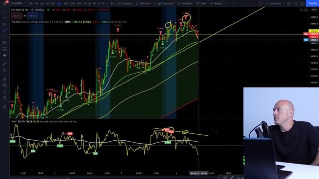Open the select layout square icon

coord(261,3)
